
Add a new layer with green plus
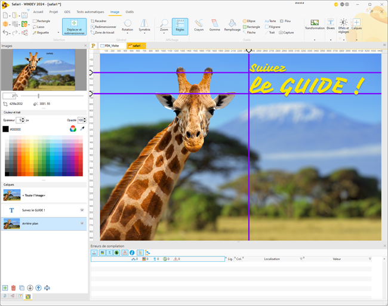[5, 288]
